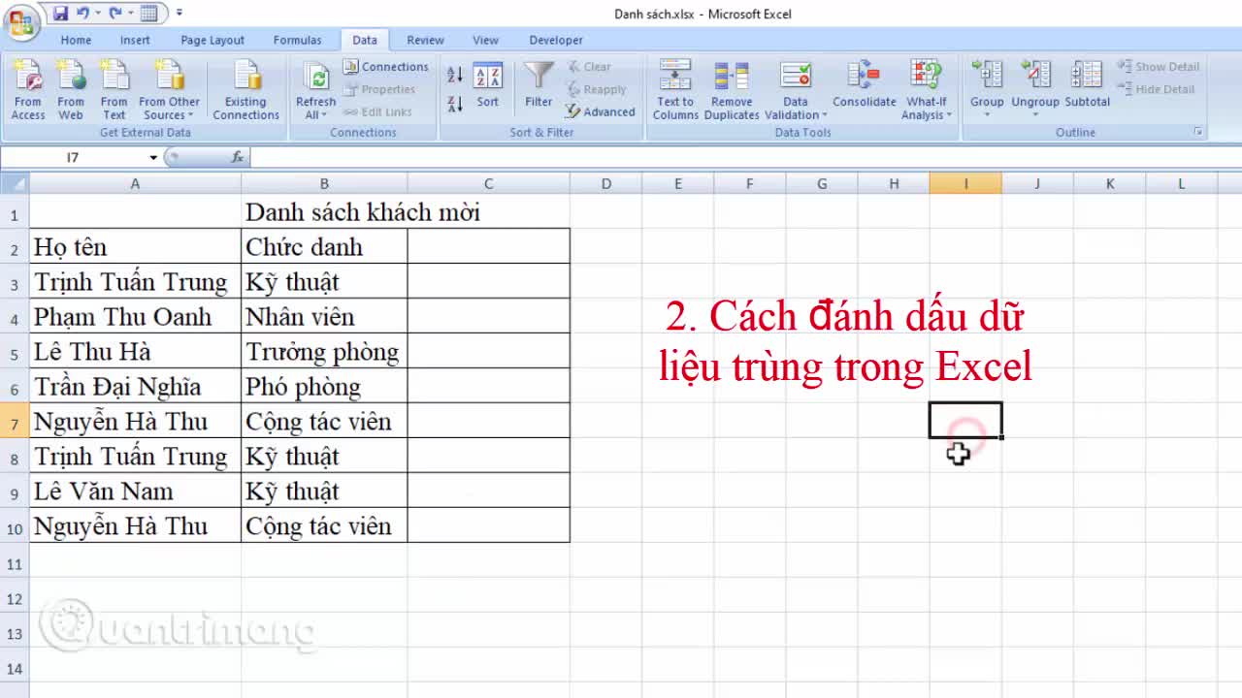Click the Group rows icon
The width and height of the screenshot is (1242, 698).
[987, 76]
